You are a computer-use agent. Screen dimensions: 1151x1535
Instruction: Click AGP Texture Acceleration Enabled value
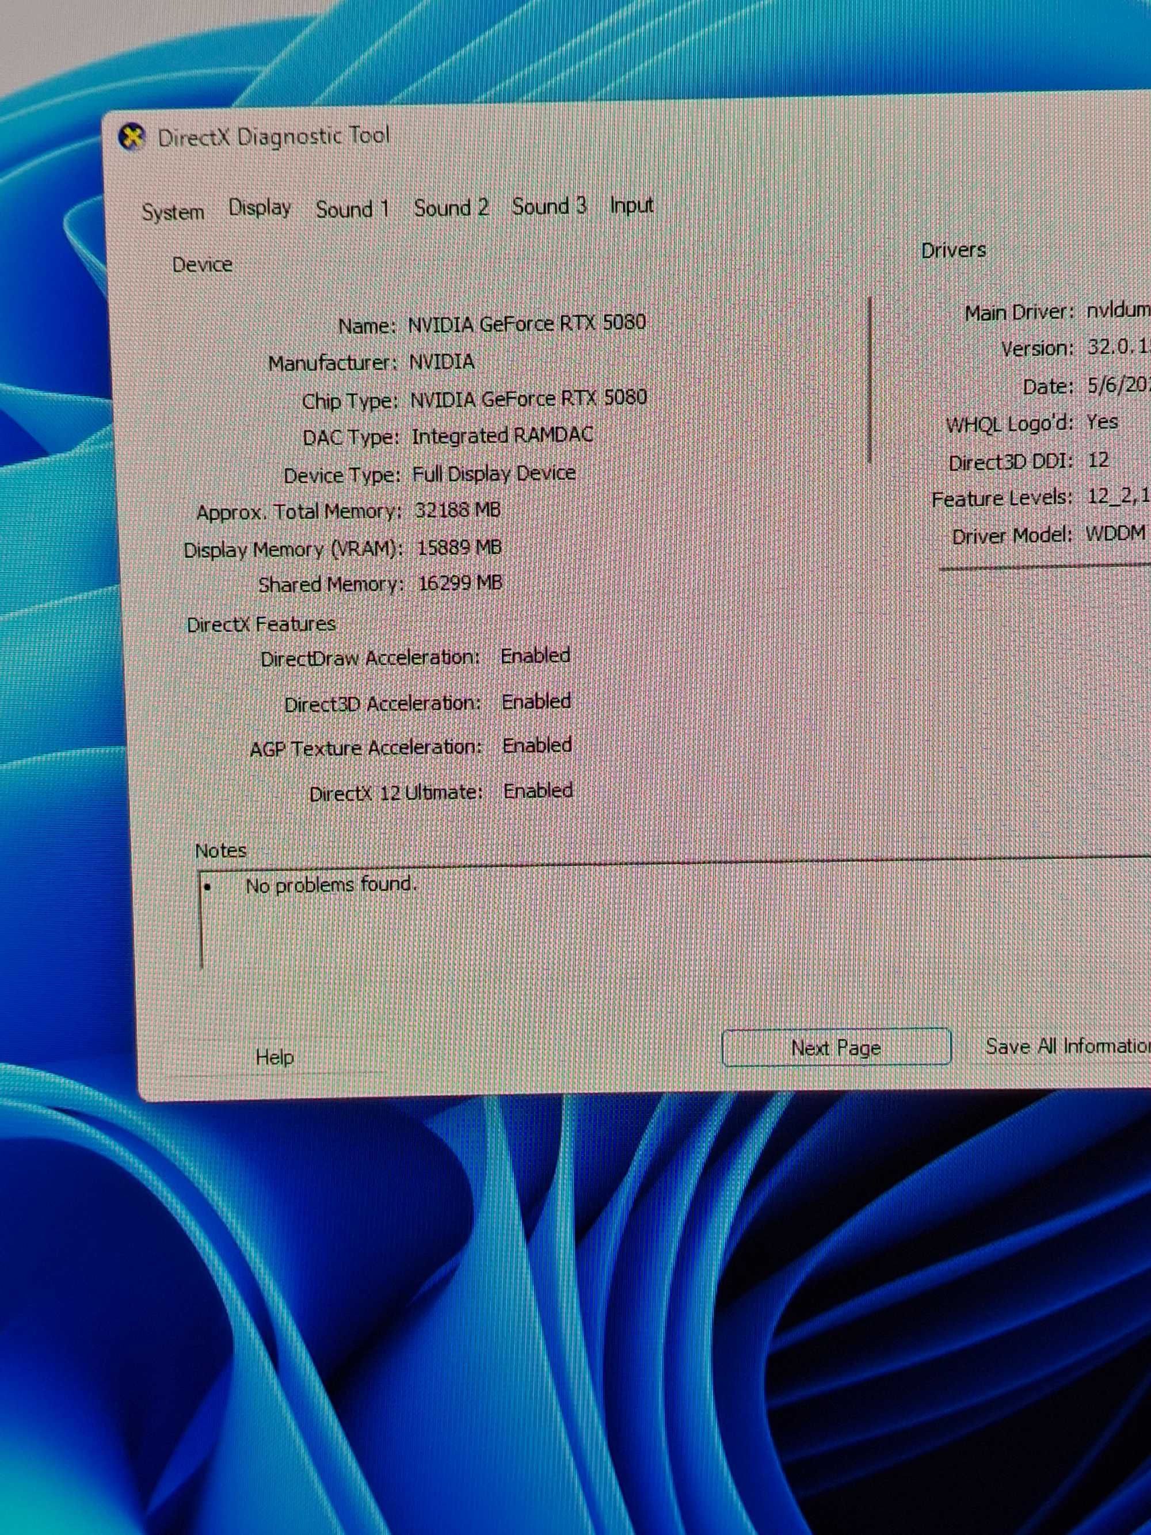tap(537, 745)
